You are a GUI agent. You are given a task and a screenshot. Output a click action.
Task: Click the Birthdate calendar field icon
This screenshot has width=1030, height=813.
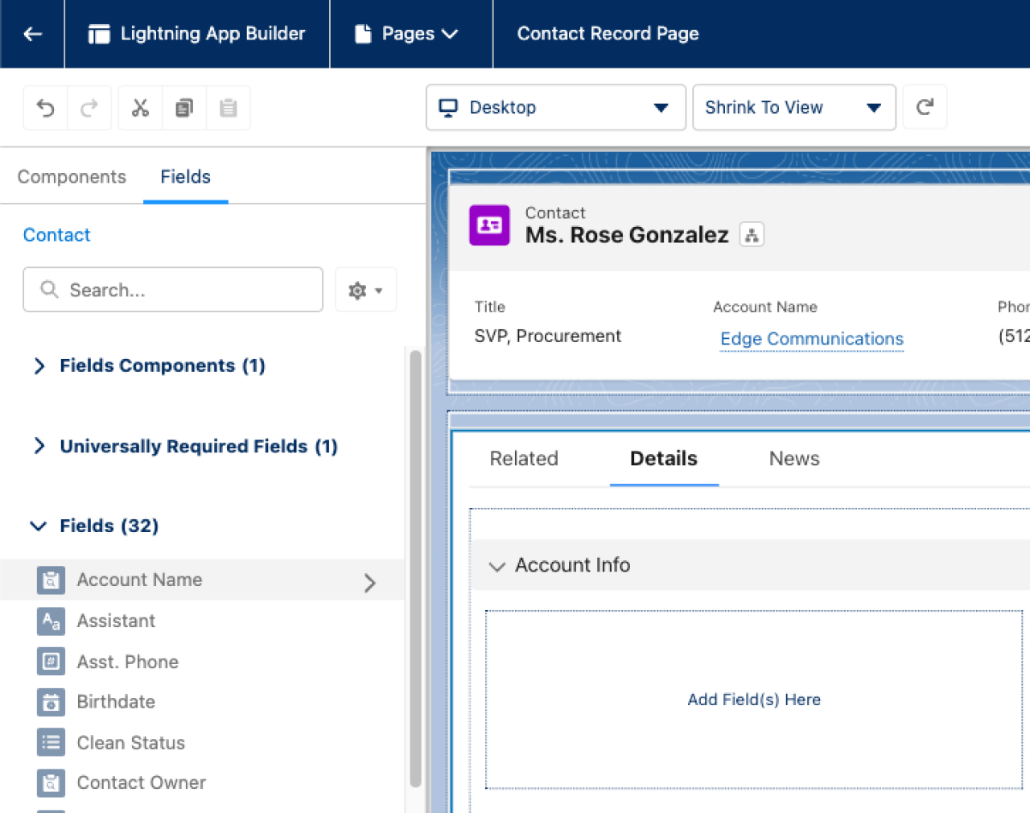tap(51, 702)
